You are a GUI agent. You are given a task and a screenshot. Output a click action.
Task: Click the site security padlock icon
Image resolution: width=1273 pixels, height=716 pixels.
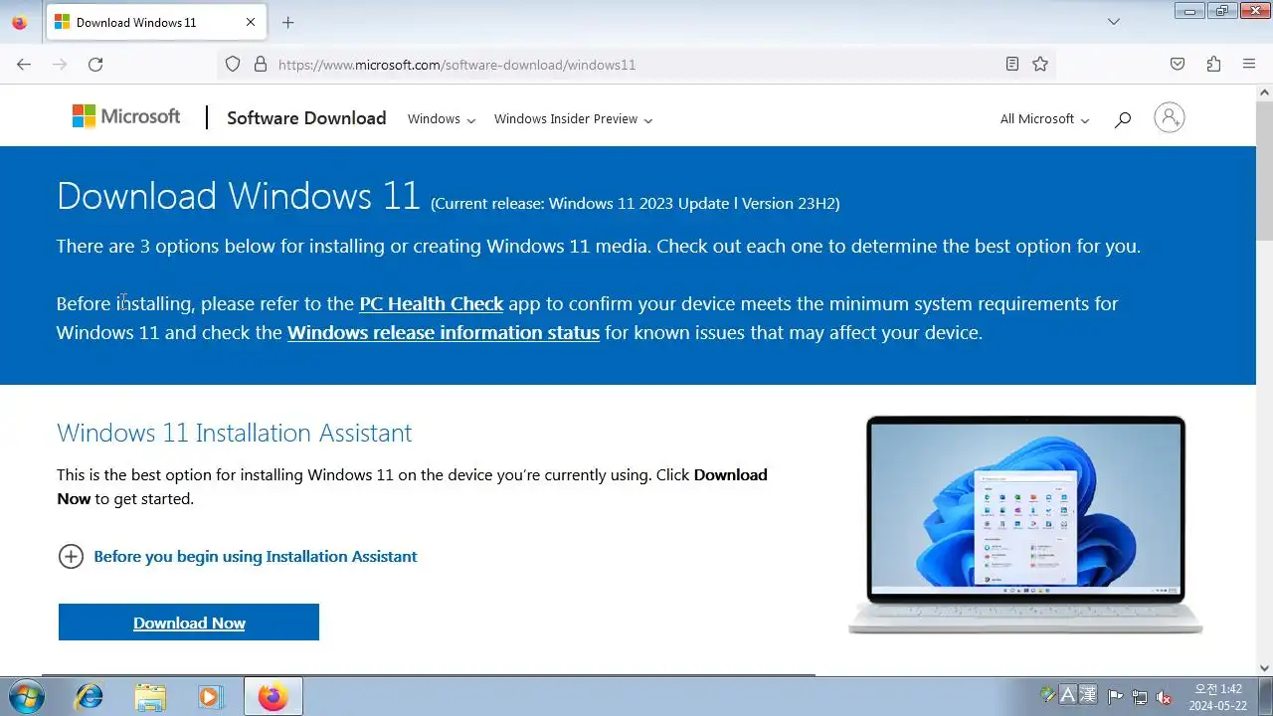tap(261, 64)
